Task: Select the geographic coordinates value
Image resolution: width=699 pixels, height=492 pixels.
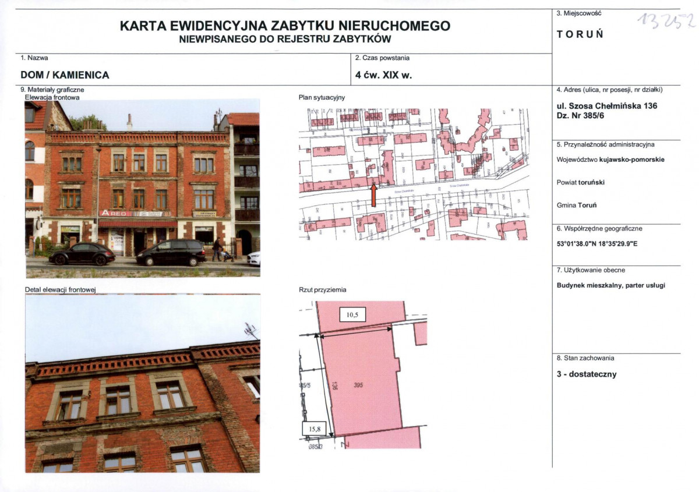Action: 597,244
